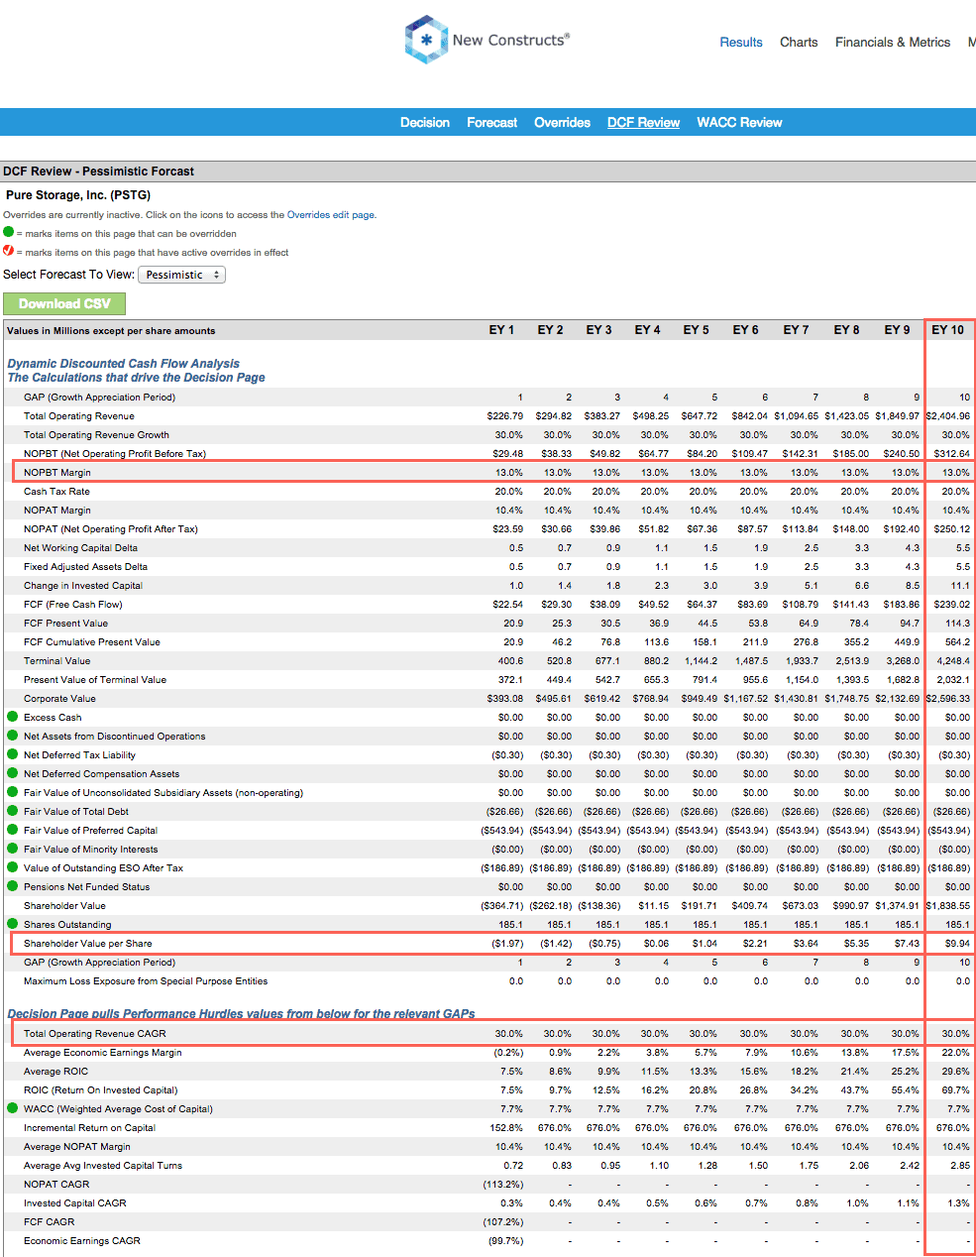Click the NOPBT Margin row label
Image resolution: width=976 pixels, height=1257 pixels.
point(57,473)
